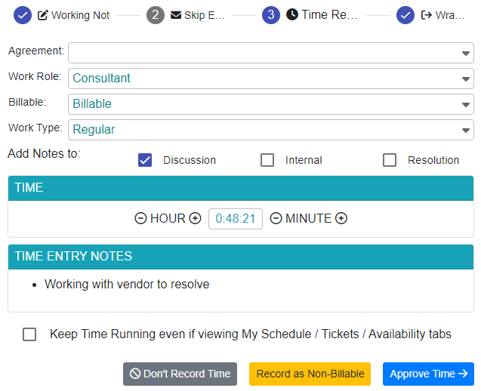Click the Resolution label text
This screenshot has height=391, width=481.
coord(433,160)
